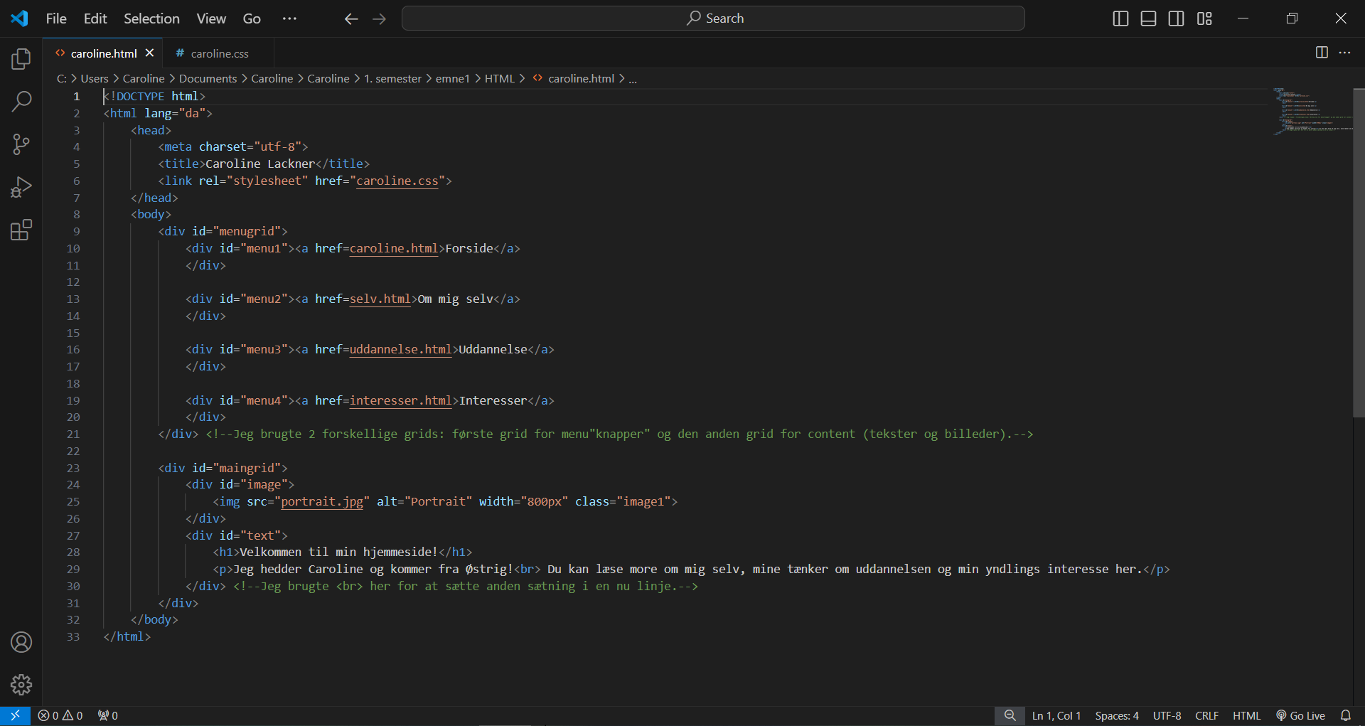Toggle the bottom panel visibility
The width and height of the screenshot is (1365, 726).
point(1148,18)
